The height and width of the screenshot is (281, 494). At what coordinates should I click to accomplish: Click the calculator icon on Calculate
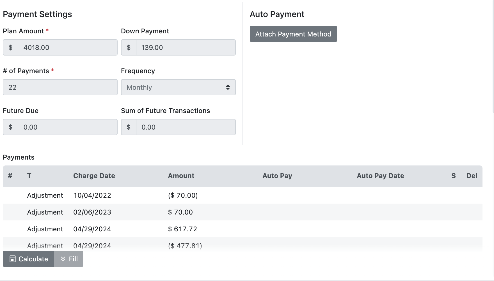12,259
